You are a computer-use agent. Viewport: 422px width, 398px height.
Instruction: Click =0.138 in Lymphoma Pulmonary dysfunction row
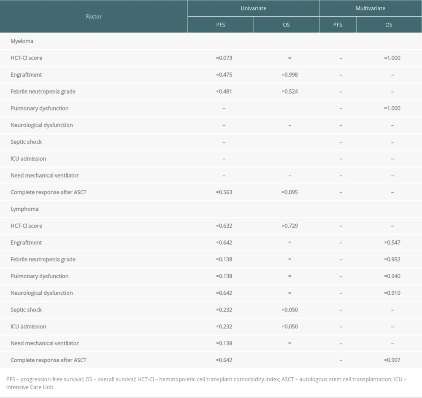tap(224, 276)
